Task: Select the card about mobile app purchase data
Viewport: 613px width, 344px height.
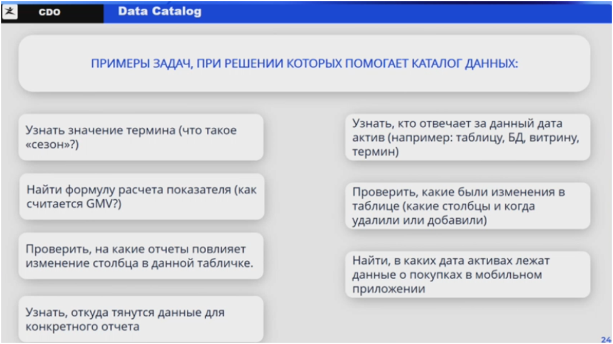Action: point(468,274)
